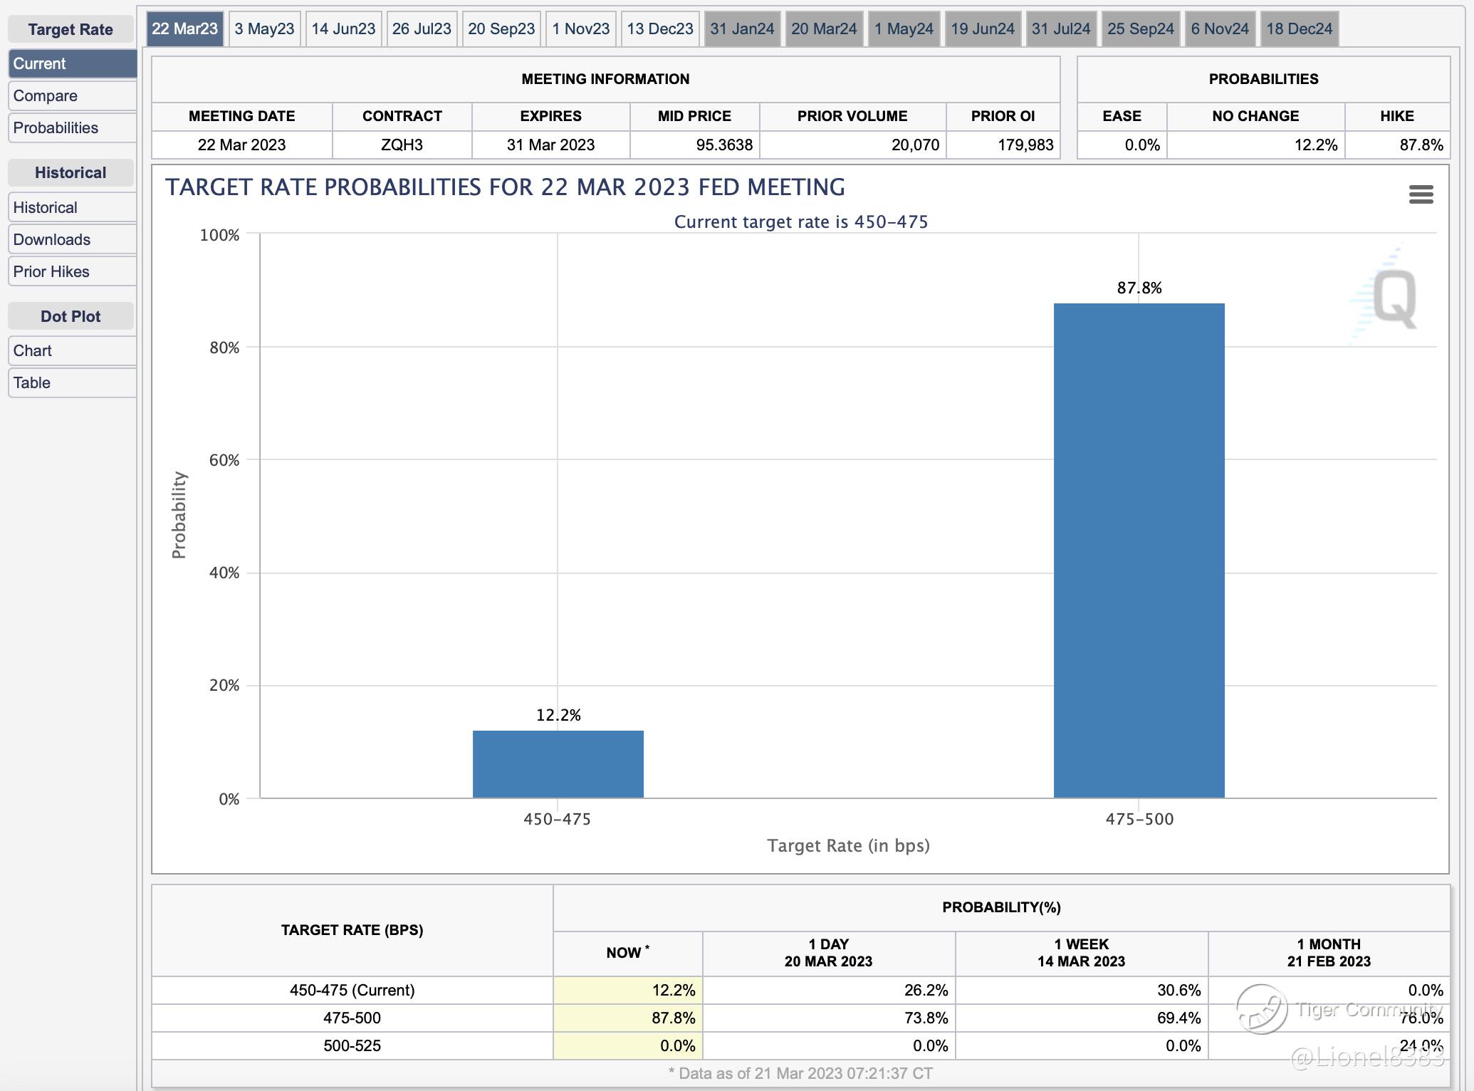Select Probabilities in the Target Rate menu

pos(71,128)
